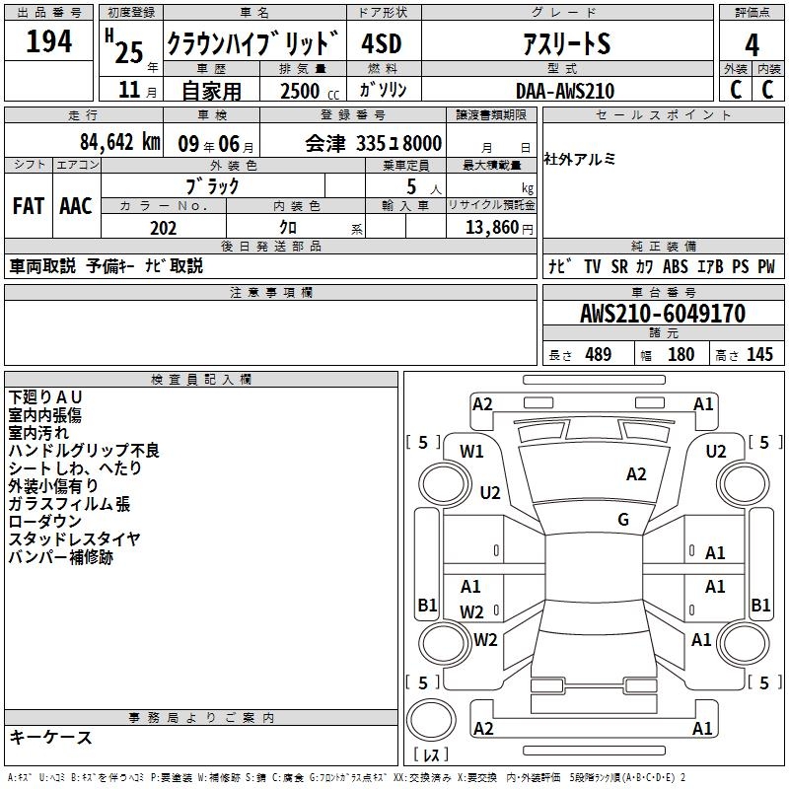Click the キーケース office notice entry
The image size is (789, 789).
point(51,737)
